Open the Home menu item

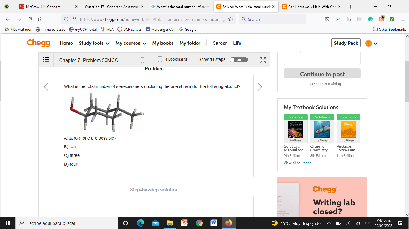(x=66, y=43)
